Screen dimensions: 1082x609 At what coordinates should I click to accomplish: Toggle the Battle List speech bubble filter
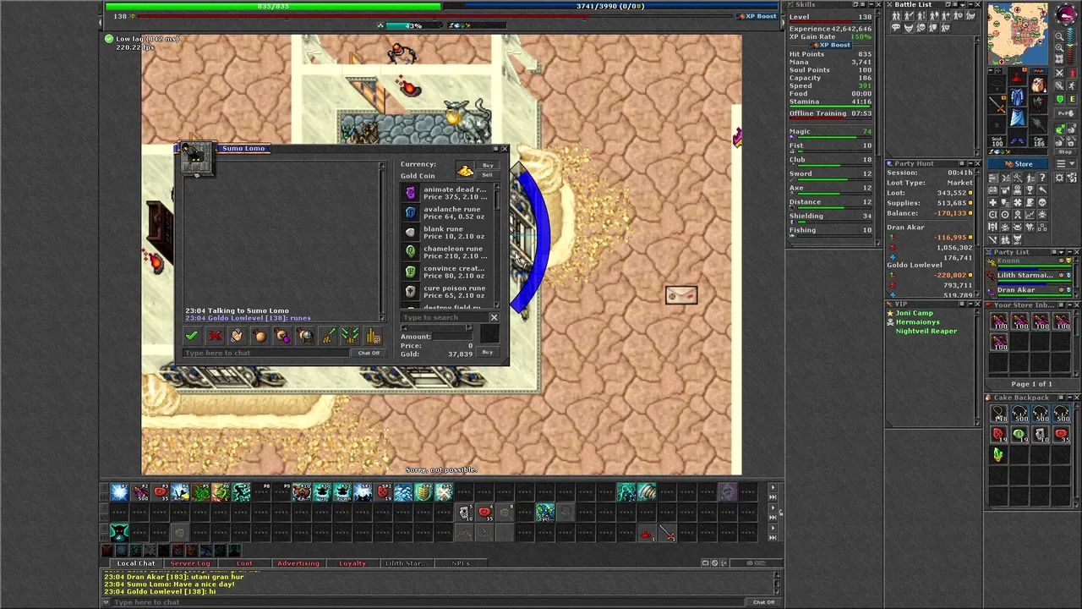pyautogui.click(x=896, y=28)
